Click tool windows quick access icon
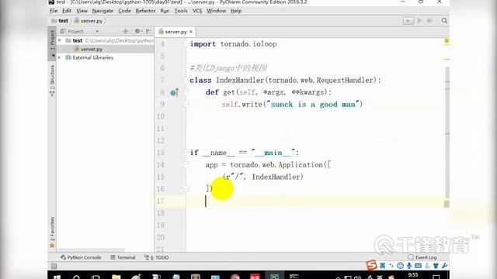This screenshot has width=497, height=279. (54, 266)
